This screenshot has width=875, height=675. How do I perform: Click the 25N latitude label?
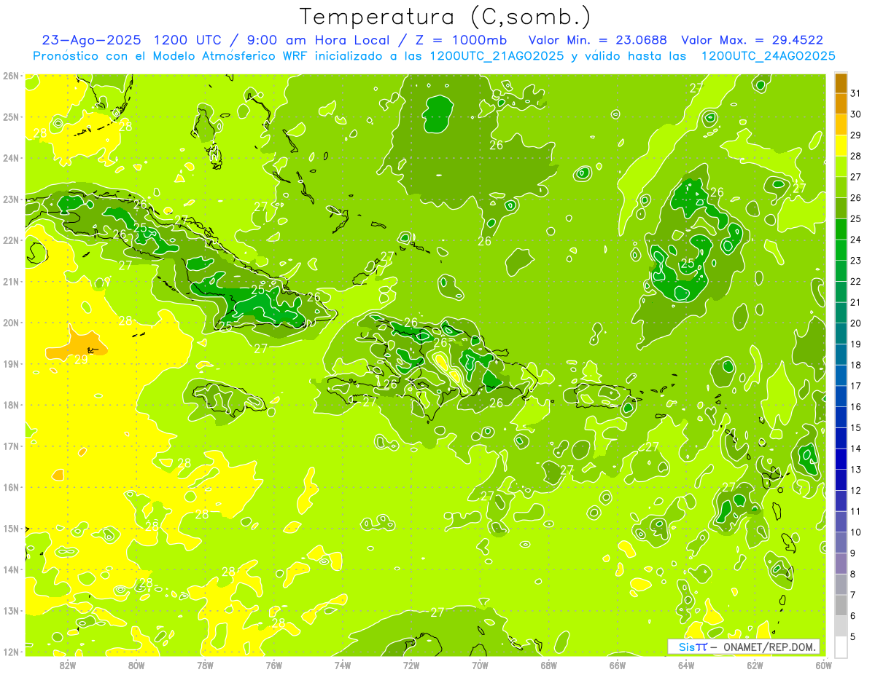(10, 117)
